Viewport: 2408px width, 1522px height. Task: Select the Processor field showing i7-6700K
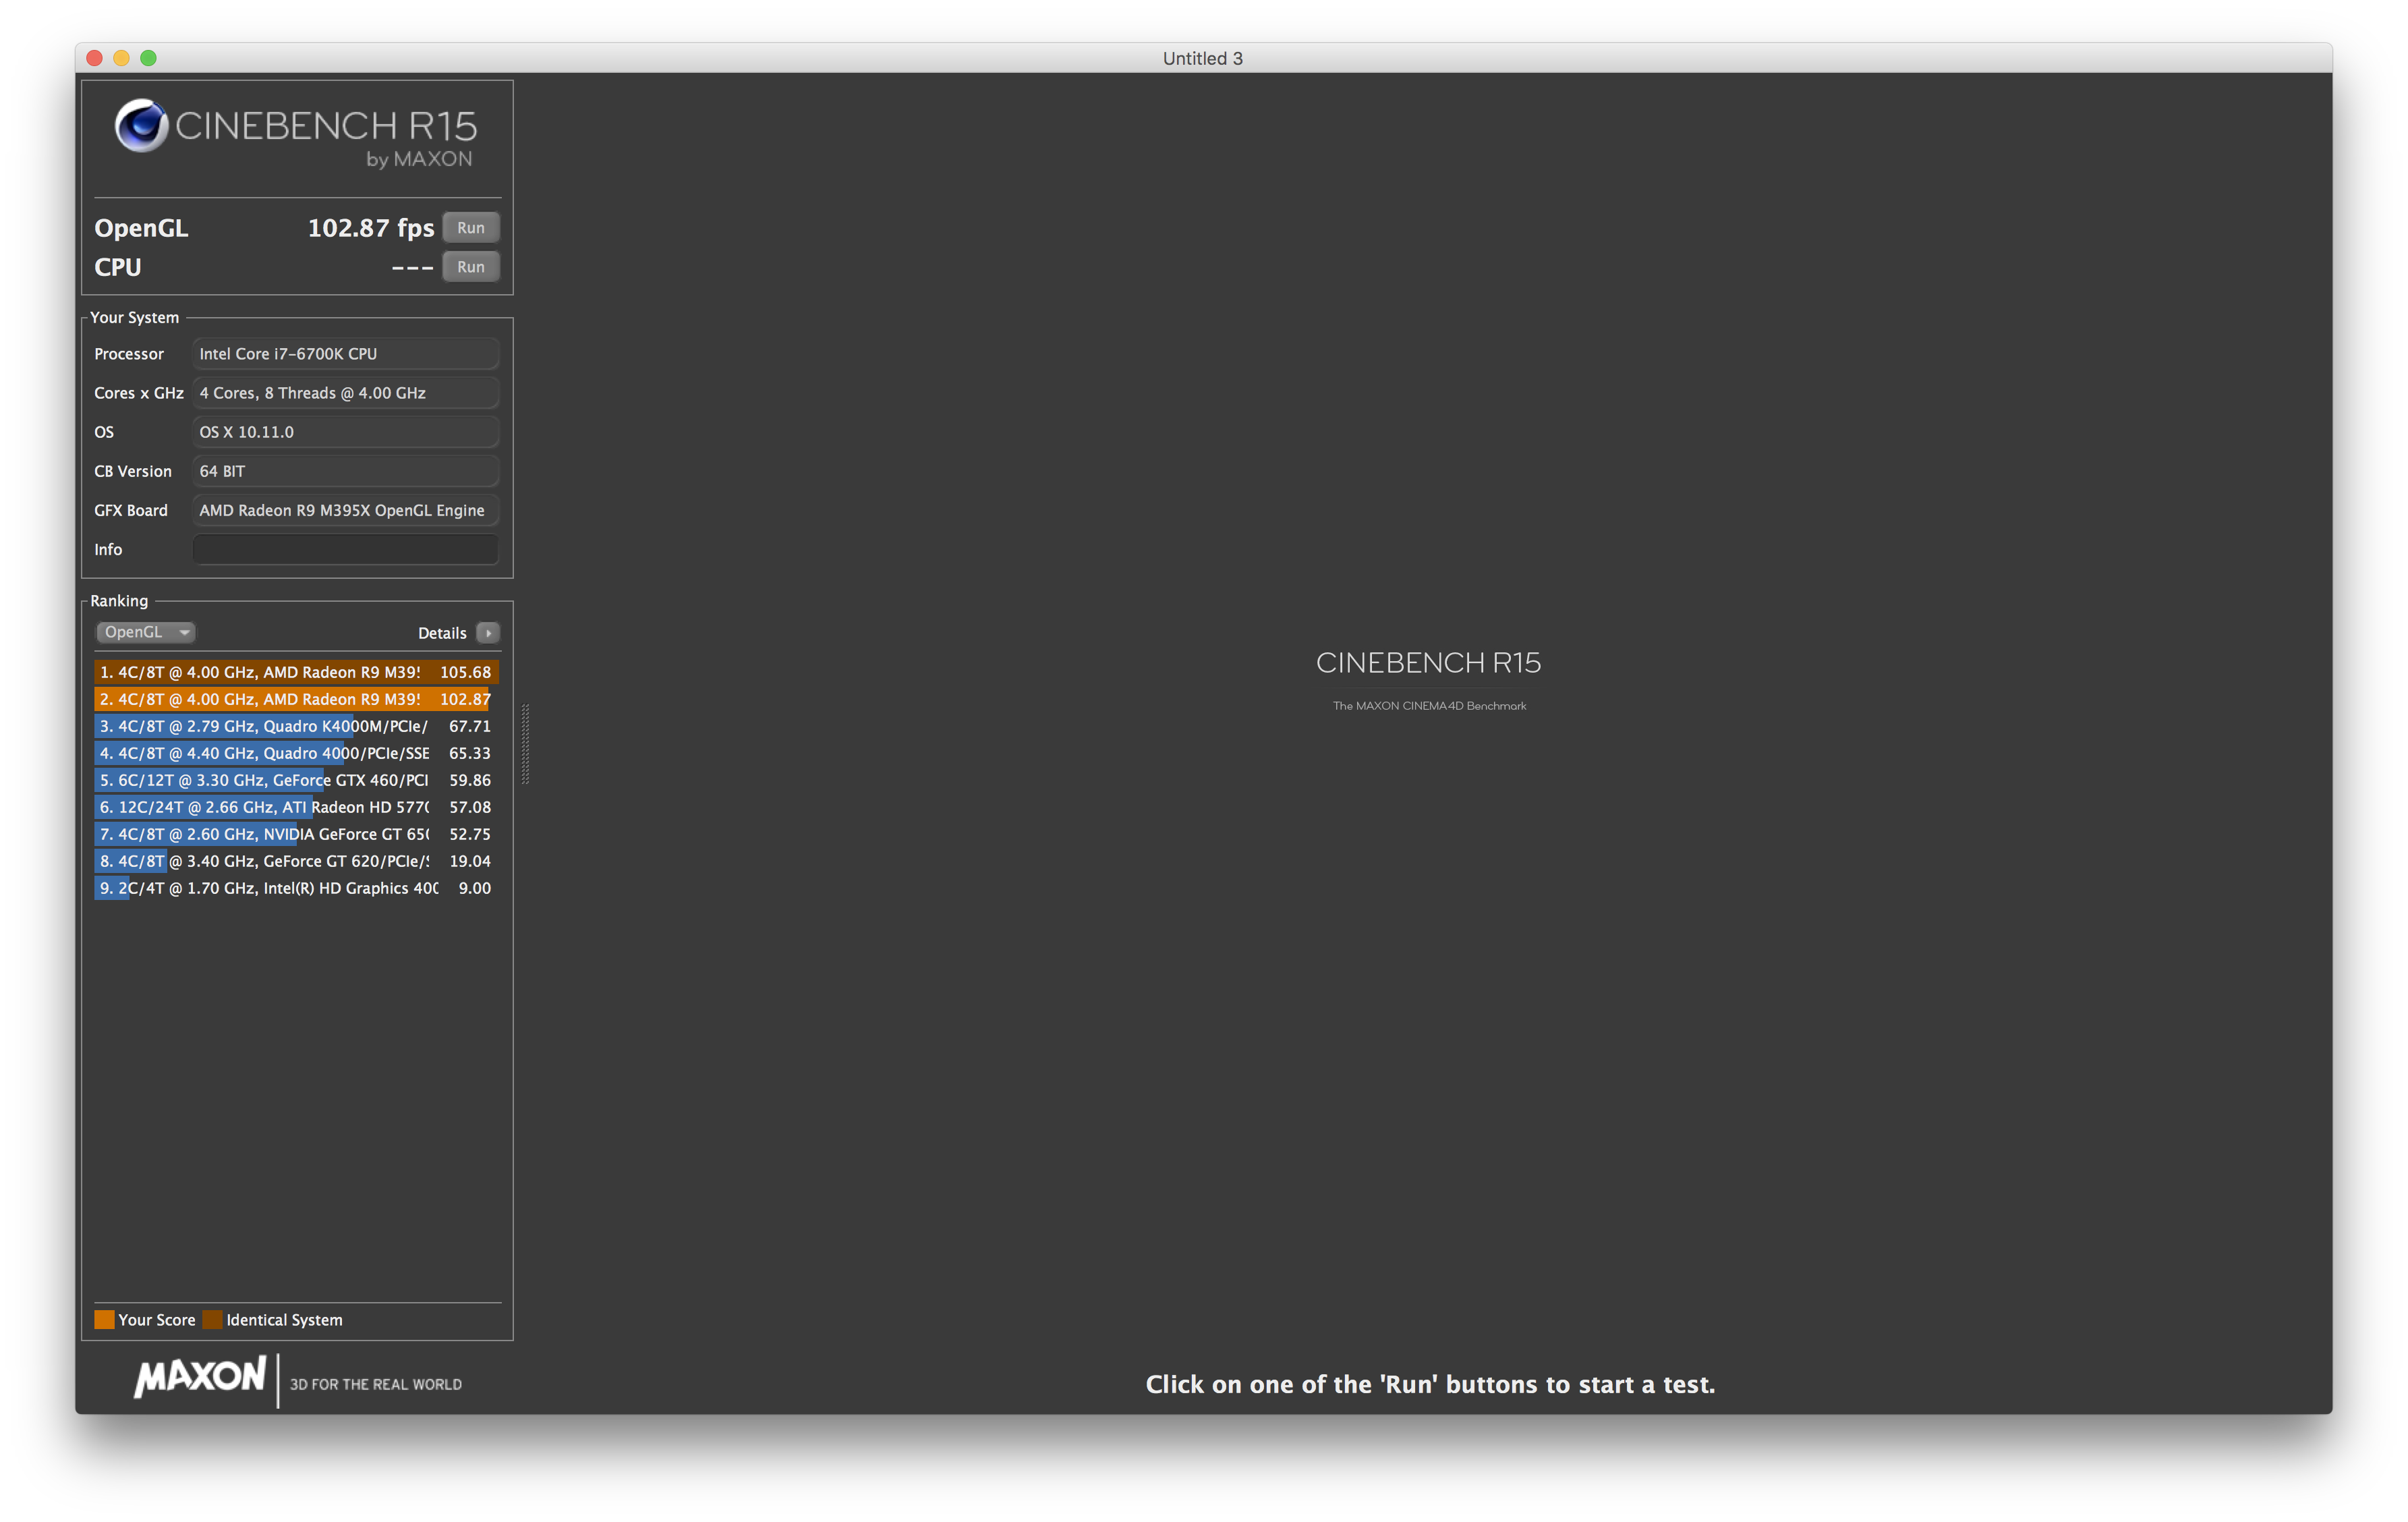pos(345,354)
